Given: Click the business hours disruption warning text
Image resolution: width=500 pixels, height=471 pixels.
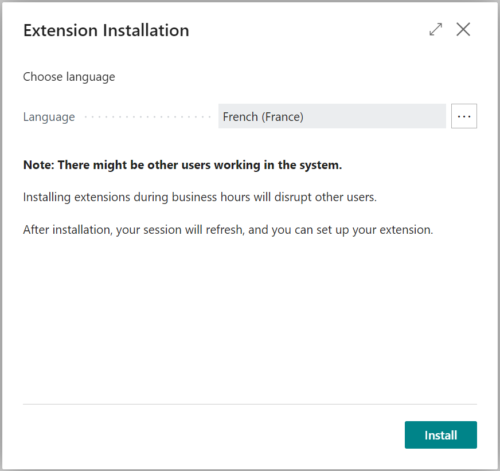Looking at the screenshot, I should click(200, 197).
